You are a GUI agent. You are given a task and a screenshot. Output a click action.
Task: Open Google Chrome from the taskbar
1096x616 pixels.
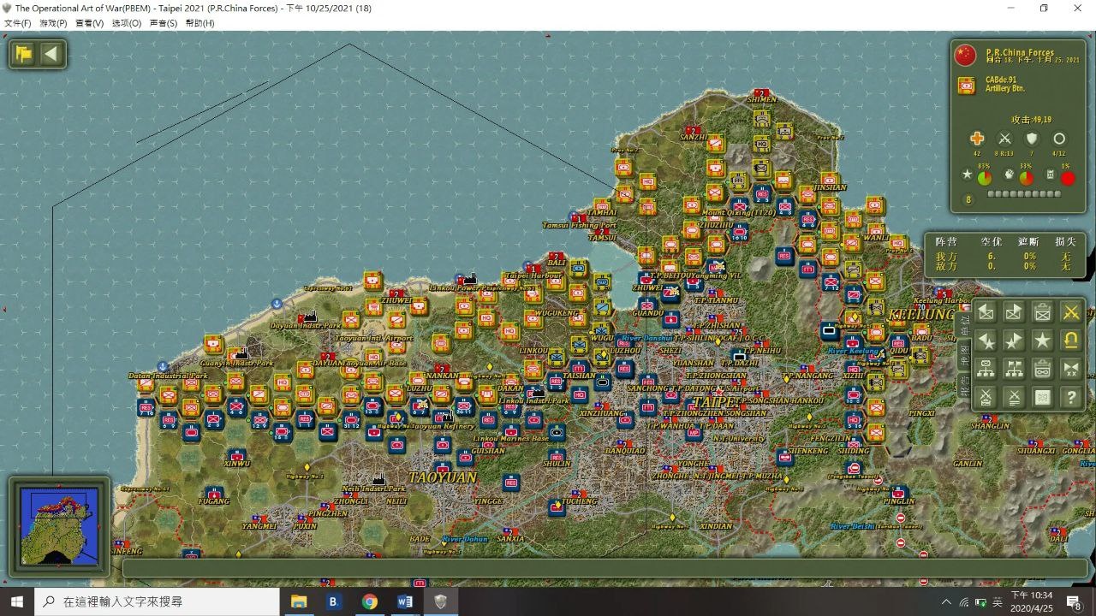tap(369, 601)
